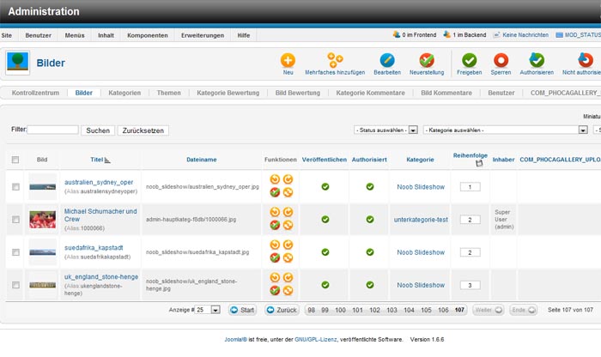Switch to the Kategorien tab

tap(124, 92)
